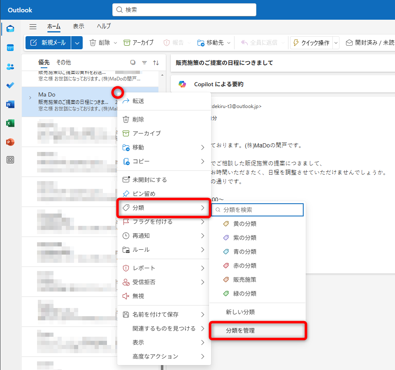This screenshot has height=370, width=395.
Task: Switch to the 表示 tab
Action: coord(79,26)
